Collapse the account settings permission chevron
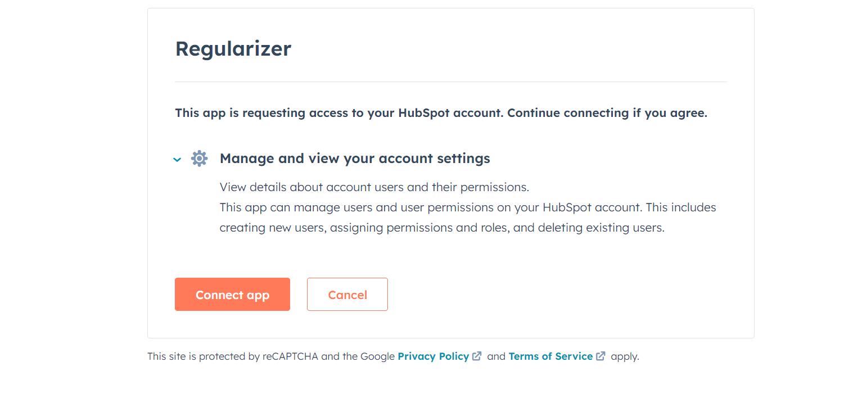Viewport: 867px width, 407px height. (177, 160)
